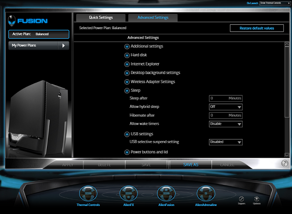Open the Allow hybrid sleep dropdown
This screenshot has height=214, width=292.
click(226, 107)
